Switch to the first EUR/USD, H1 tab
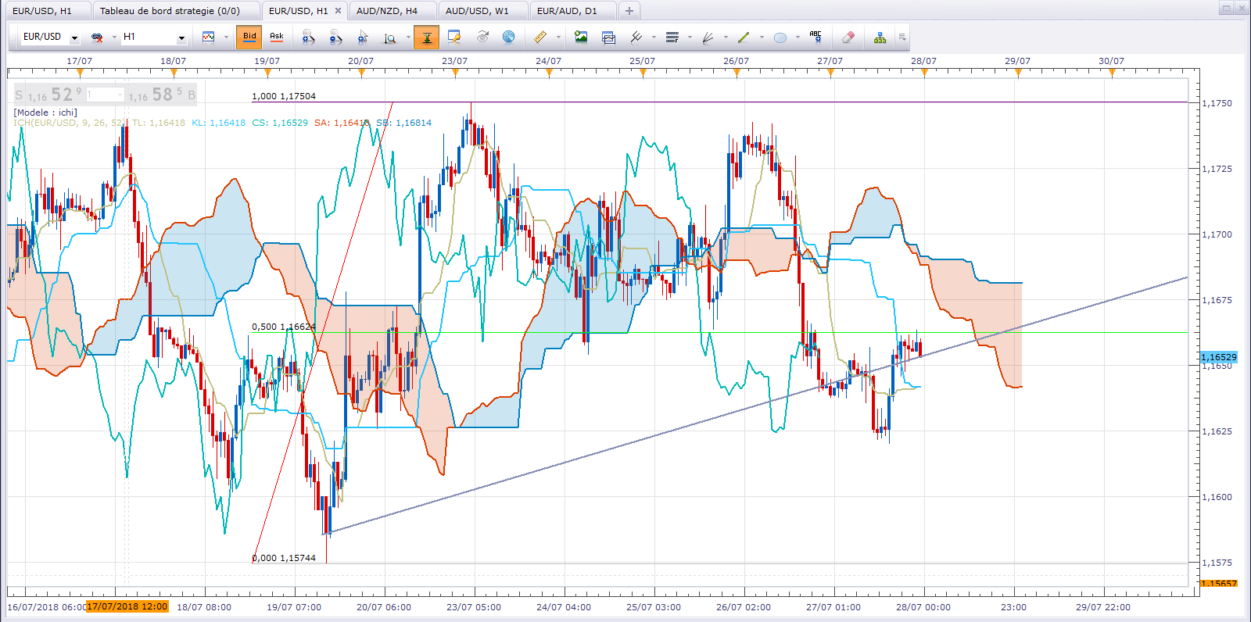This screenshot has height=622, width=1251. coord(47,11)
